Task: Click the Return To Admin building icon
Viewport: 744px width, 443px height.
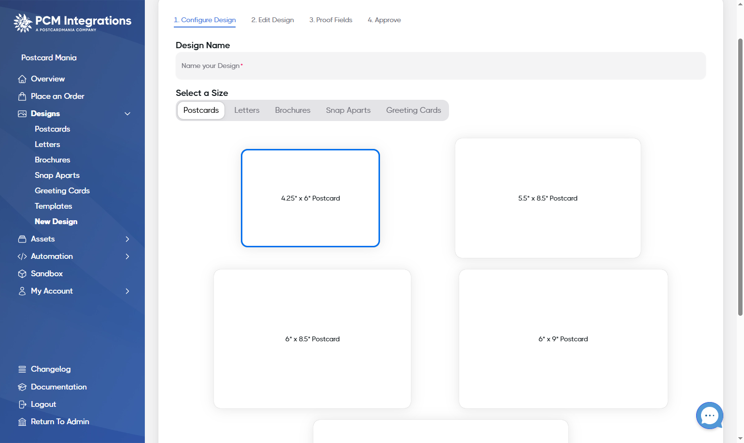Action: click(22, 422)
